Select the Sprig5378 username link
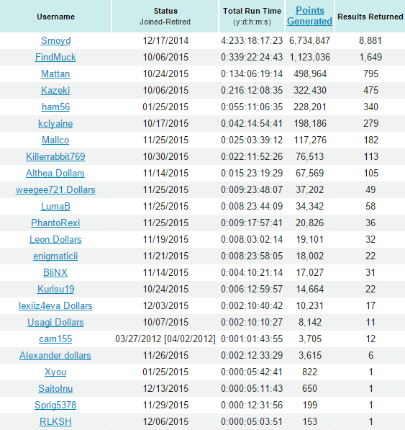The width and height of the screenshot is (405, 430). (55, 406)
